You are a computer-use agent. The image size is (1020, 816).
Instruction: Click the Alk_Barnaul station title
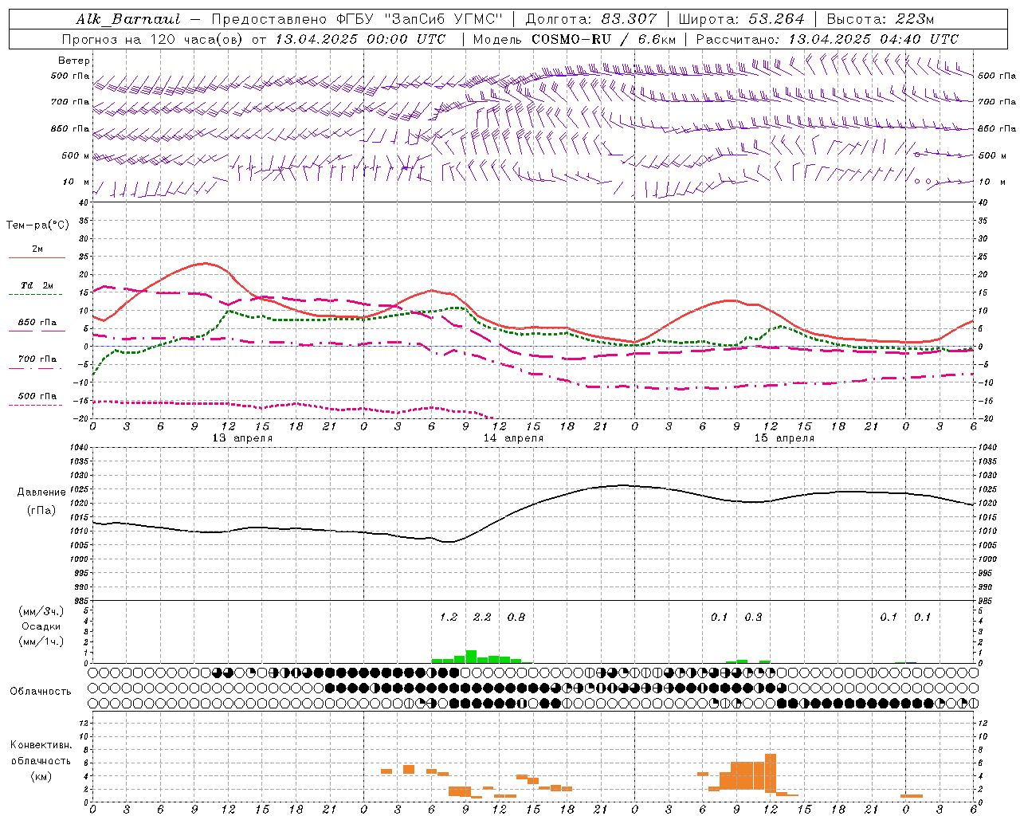click(128, 19)
